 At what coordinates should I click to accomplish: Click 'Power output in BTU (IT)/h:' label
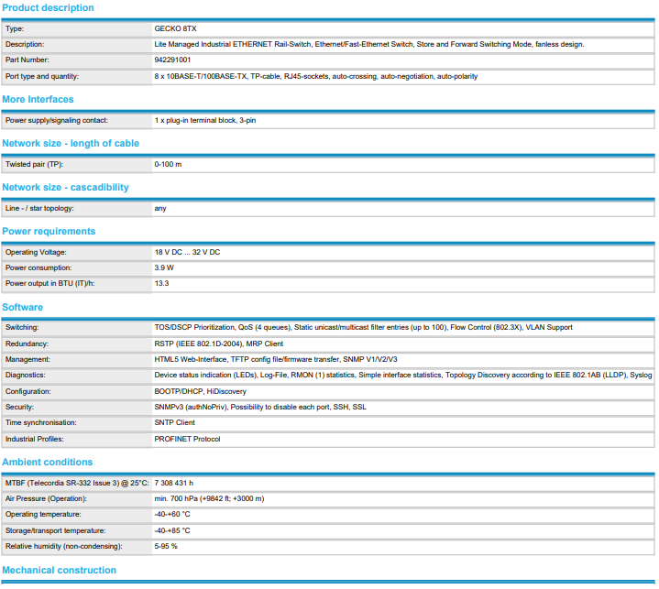50,284
